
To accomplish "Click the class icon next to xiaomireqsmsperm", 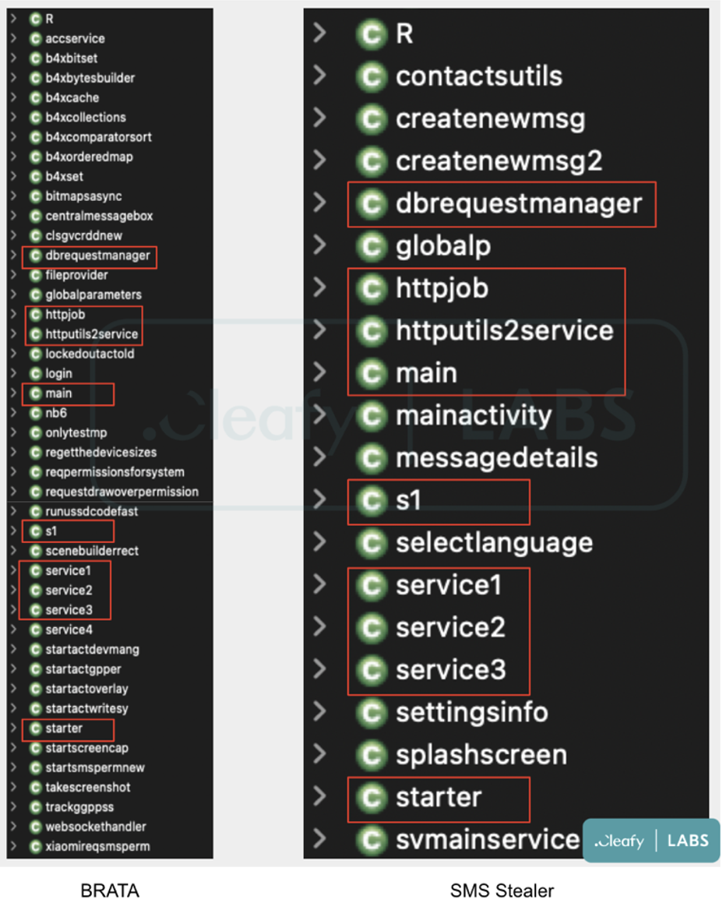I will [36, 847].
